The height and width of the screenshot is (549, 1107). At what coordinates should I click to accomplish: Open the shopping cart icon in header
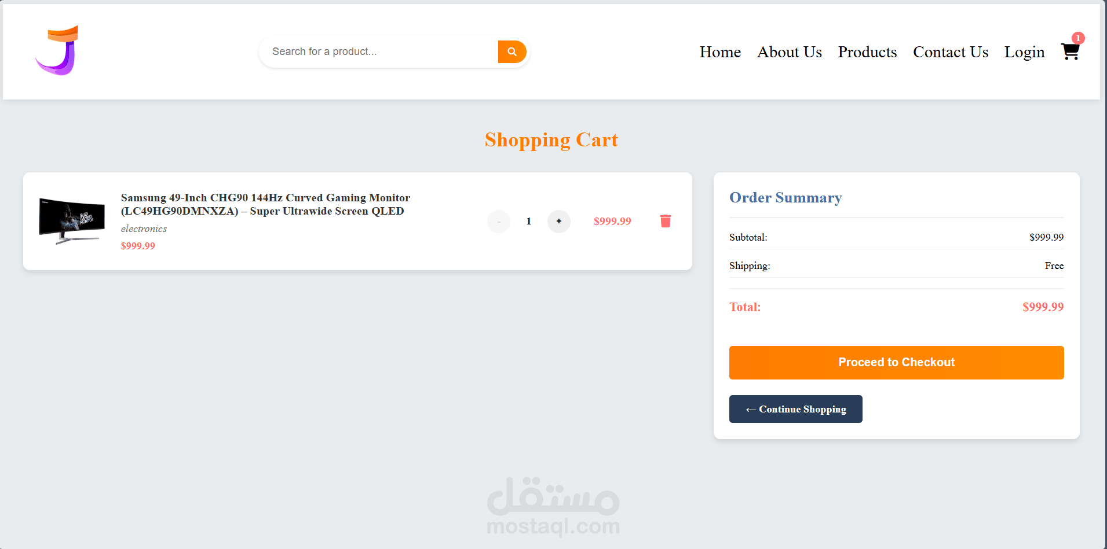click(1070, 51)
